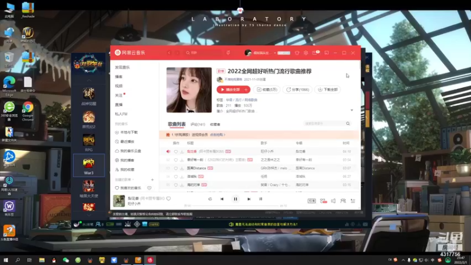Image resolution: width=471 pixels, height=265 pixels.
Task: Like the now-playing song in player bar
Action: point(168,198)
